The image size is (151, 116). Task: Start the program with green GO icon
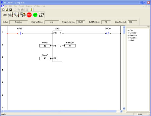click(35, 15)
